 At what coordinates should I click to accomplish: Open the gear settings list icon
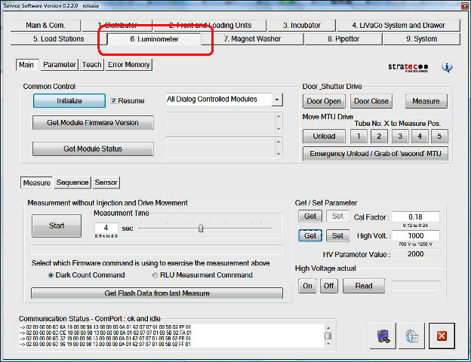point(413,336)
